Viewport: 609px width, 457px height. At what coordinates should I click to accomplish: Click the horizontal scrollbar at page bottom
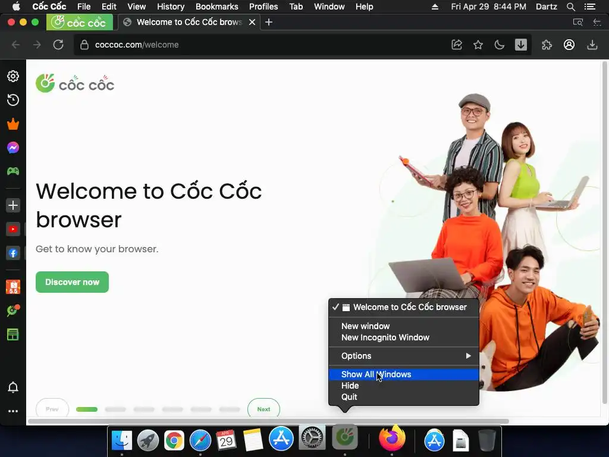click(x=268, y=421)
